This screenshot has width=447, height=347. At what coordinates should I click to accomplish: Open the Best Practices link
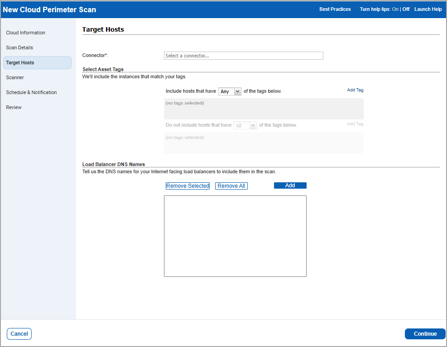click(x=335, y=9)
